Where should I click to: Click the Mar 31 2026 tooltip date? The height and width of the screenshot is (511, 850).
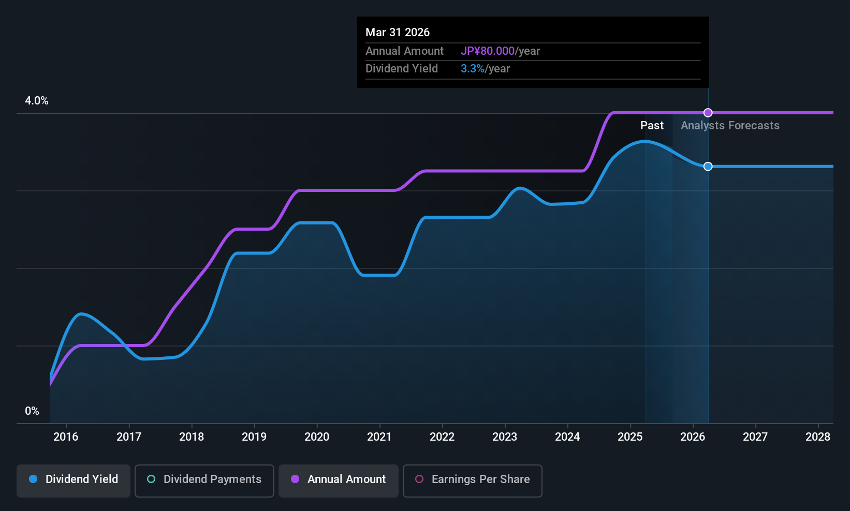pyautogui.click(x=398, y=33)
